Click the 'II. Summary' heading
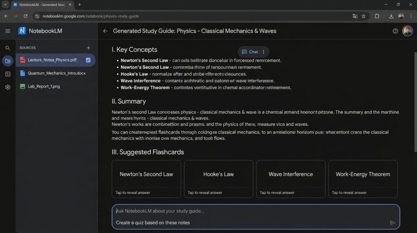 click(129, 101)
